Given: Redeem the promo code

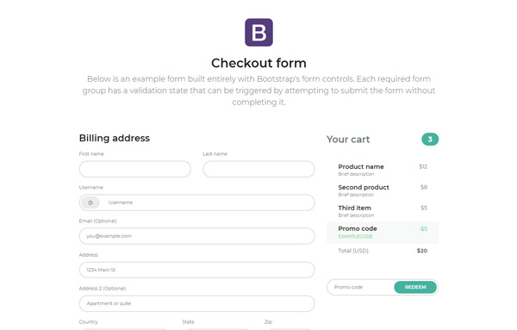Looking at the screenshot, I should point(415,287).
